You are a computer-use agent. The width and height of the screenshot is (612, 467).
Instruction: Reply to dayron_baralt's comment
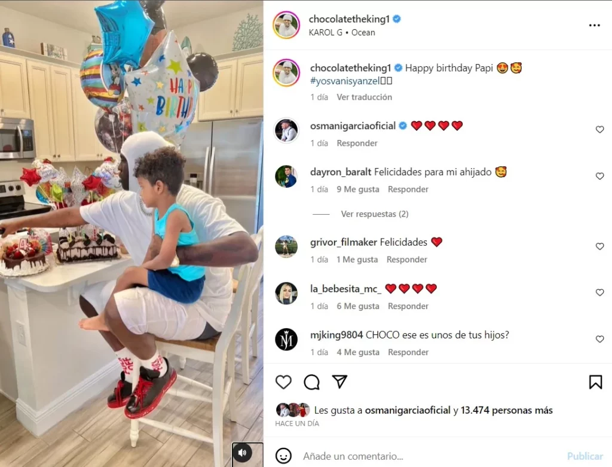pyautogui.click(x=408, y=190)
